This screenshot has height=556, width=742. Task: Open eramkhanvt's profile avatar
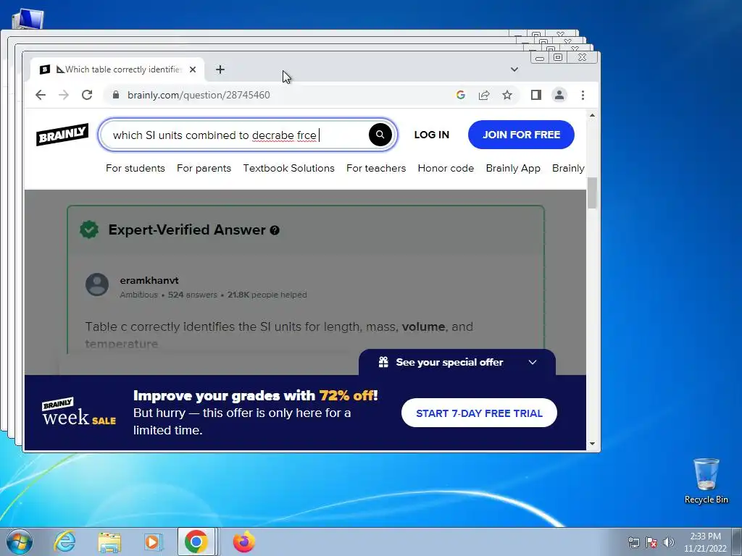click(x=97, y=285)
